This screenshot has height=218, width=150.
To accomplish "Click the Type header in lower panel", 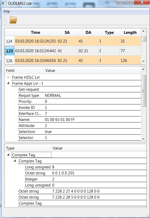I will coord(28,148).
